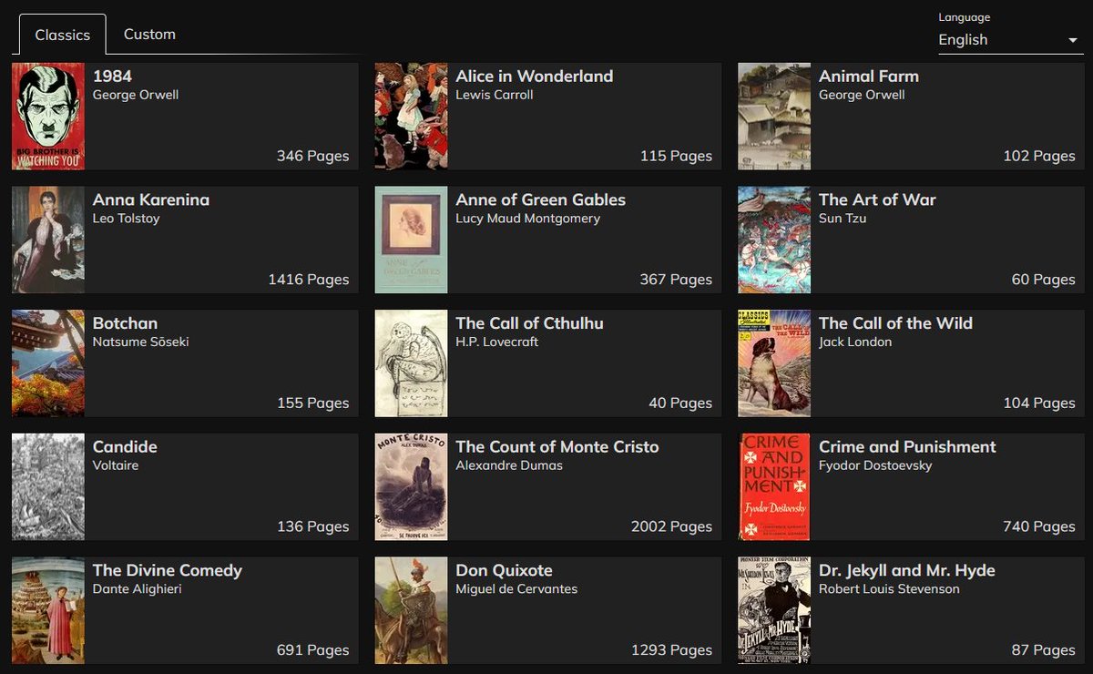Click author Lewis Carroll
1093x674 pixels.
tap(495, 95)
